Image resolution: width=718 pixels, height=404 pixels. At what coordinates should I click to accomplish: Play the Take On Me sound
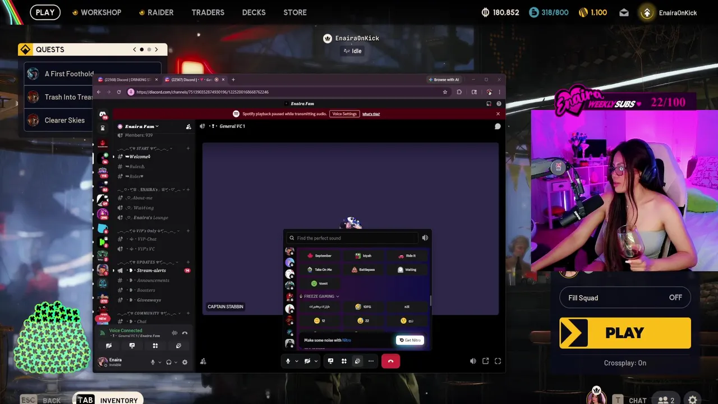(319, 269)
